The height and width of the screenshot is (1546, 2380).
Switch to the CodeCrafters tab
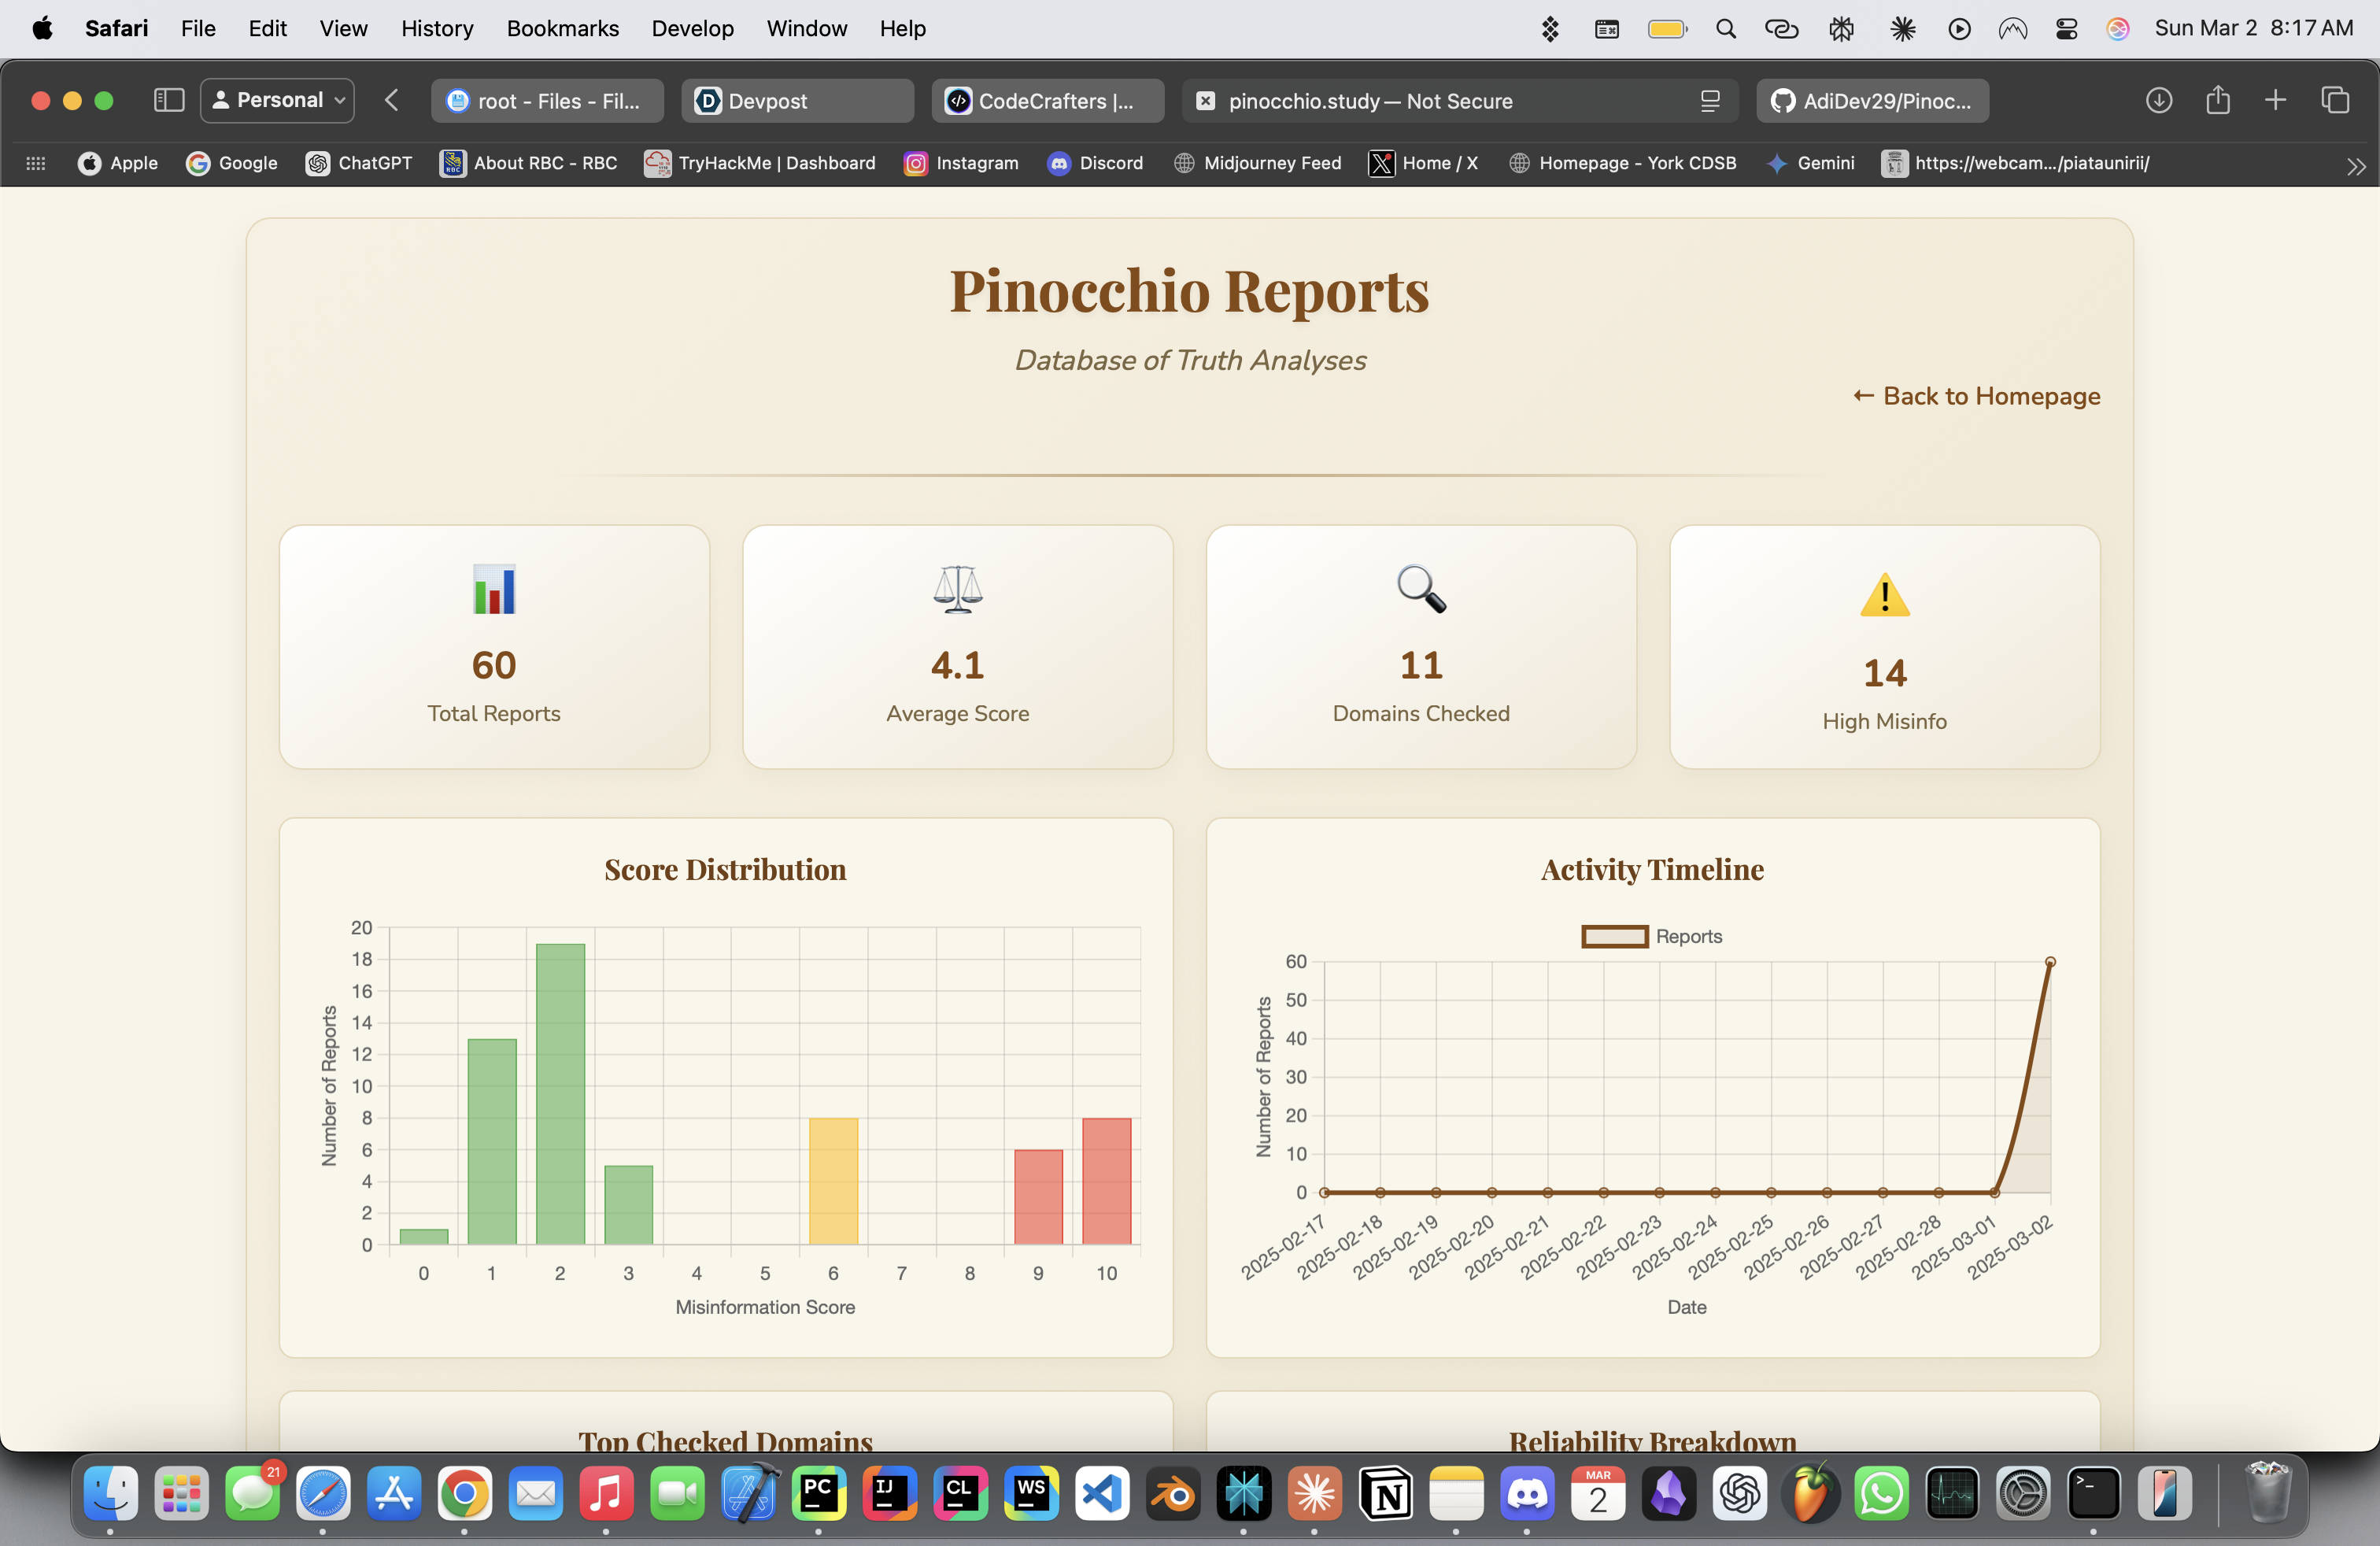tap(1047, 101)
